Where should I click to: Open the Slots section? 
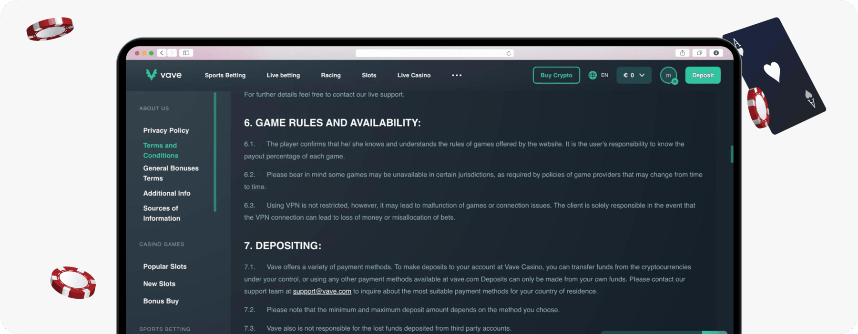(x=369, y=75)
